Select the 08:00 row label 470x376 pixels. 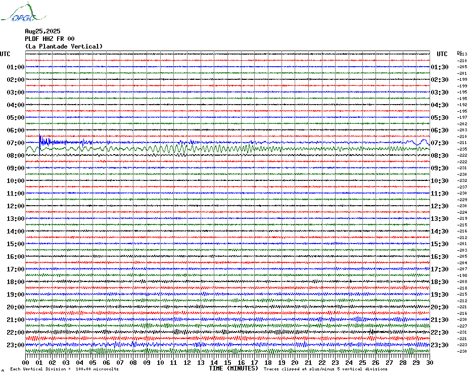point(16,155)
